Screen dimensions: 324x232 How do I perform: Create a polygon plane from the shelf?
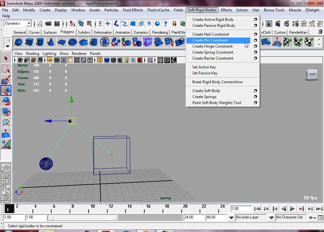[62, 42]
